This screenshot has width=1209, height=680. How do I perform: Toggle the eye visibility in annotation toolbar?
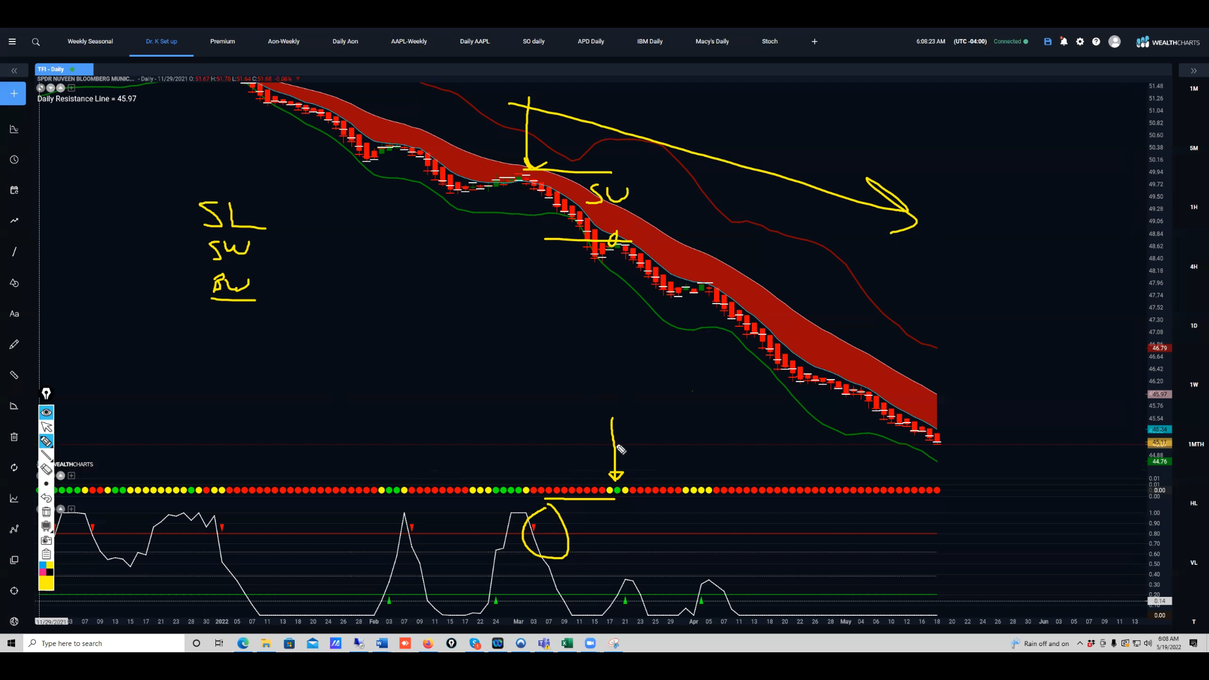tap(46, 412)
